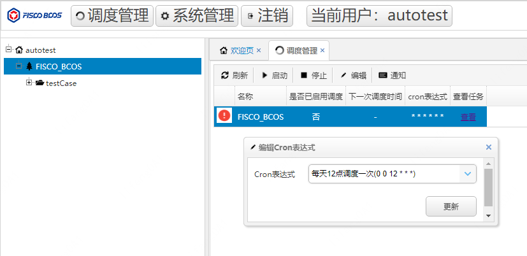Screen dimensions: 527x256
Task: Click the 注销 logout button
Action: pyautogui.click(x=267, y=16)
